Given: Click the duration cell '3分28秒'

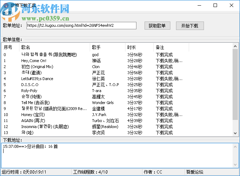Looking at the screenshot, I should 135,61.
